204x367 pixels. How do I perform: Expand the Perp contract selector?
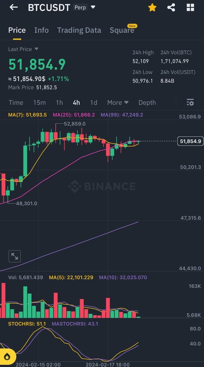coord(85,7)
